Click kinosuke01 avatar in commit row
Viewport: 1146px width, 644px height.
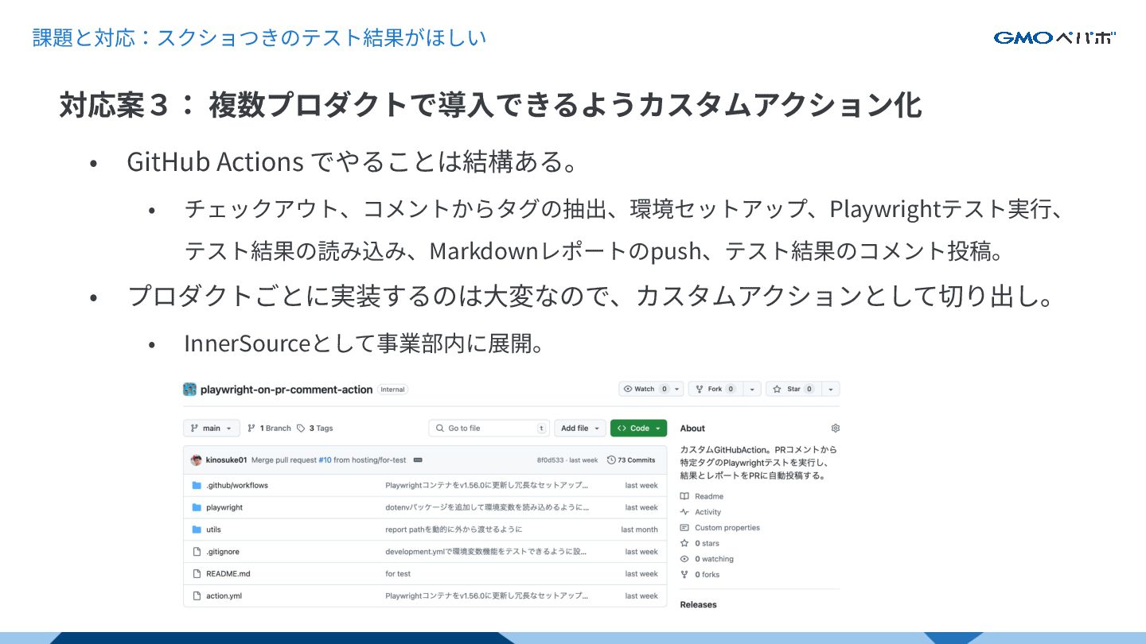197,460
